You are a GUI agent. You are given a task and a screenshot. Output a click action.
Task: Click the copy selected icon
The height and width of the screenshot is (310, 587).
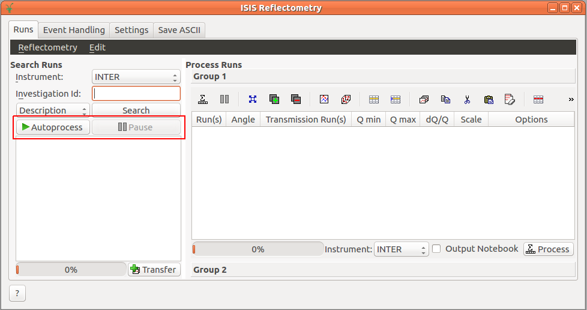445,99
